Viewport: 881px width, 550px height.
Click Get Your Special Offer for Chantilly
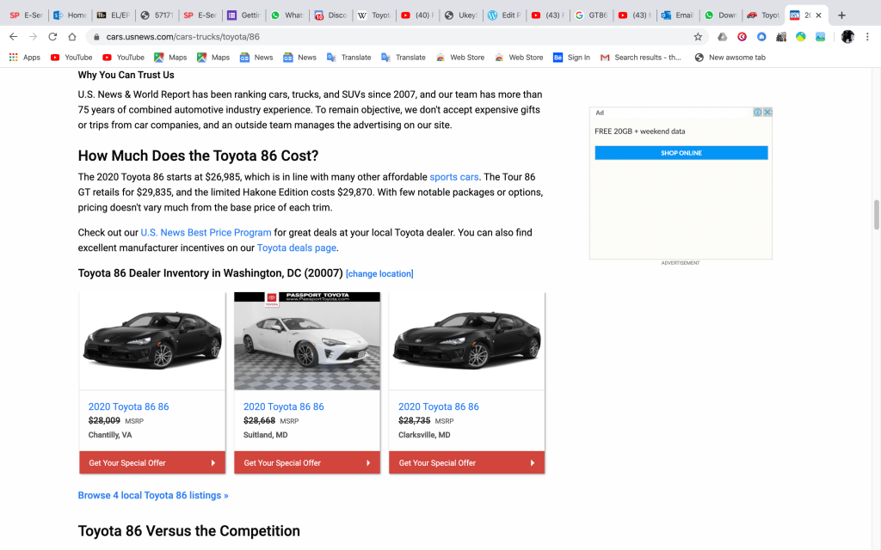tap(152, 463)
